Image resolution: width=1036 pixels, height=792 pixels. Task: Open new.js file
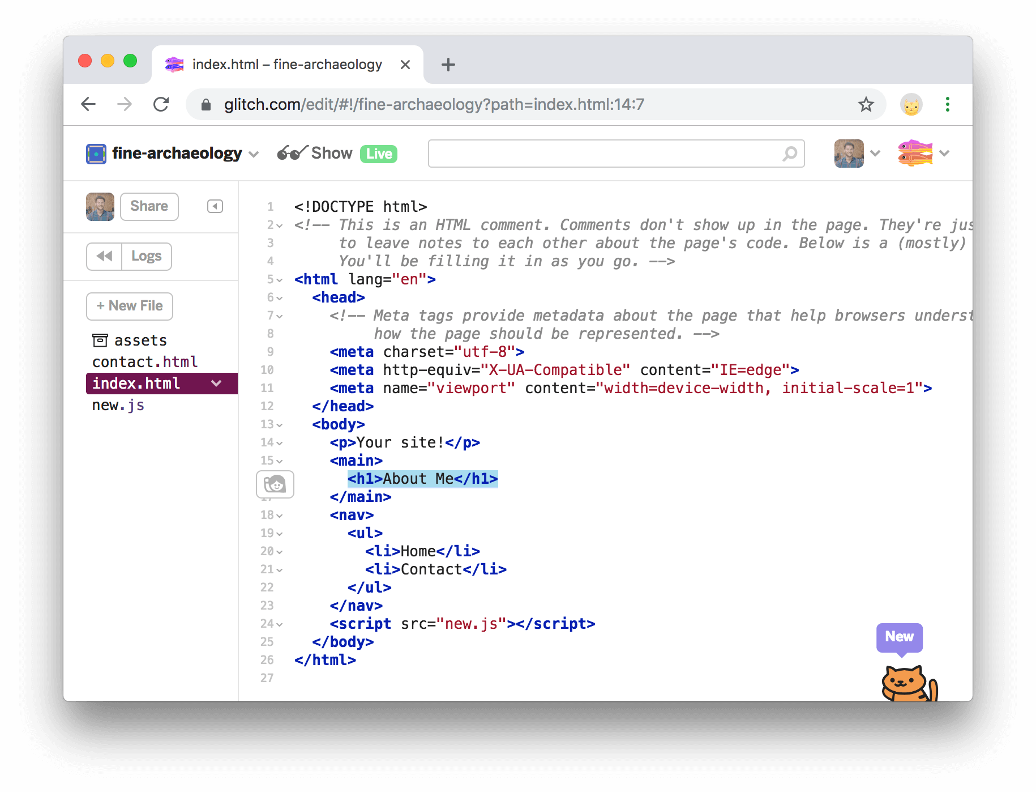118,406
